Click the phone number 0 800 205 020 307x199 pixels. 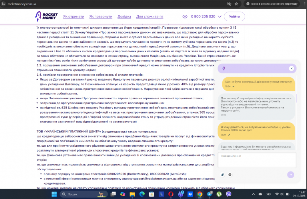pos(203,17)
